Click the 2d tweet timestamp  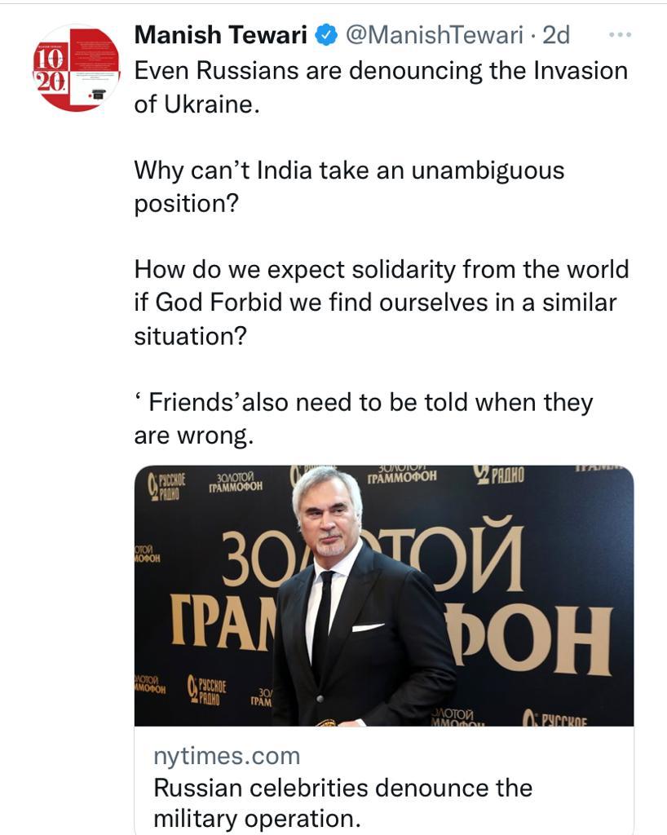pos(556,35)
